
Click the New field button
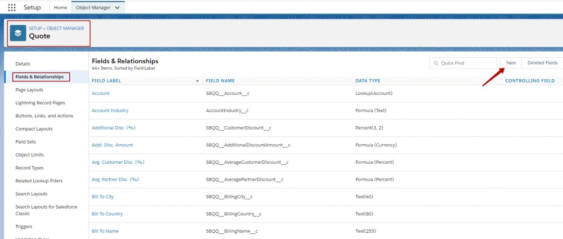[x=511, y=63]
